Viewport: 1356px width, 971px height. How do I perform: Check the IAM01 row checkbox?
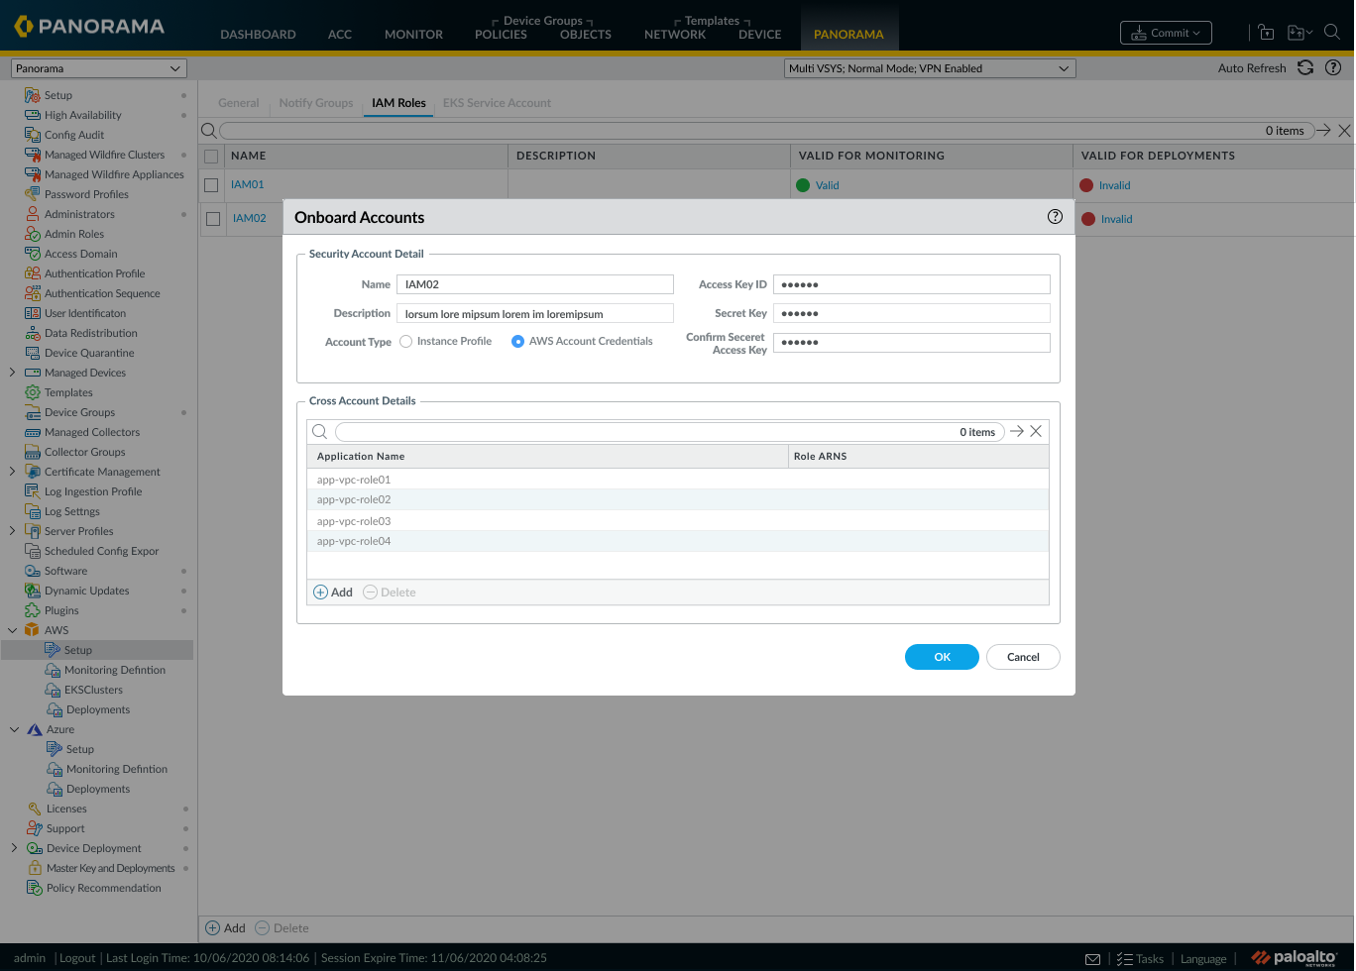tap(211, 185)
